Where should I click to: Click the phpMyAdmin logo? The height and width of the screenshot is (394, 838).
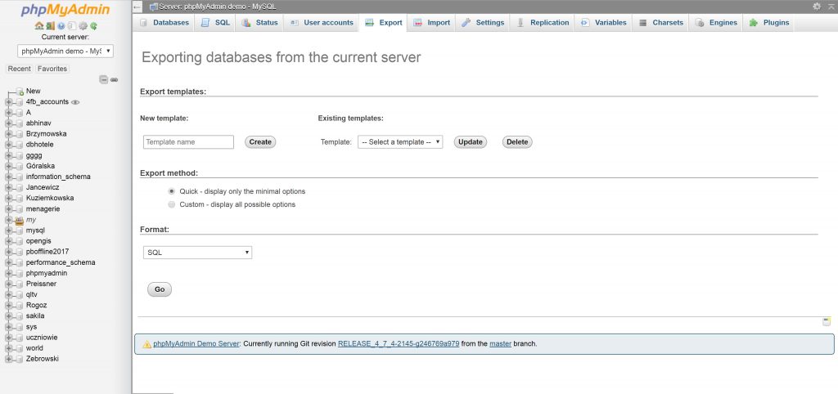(65, 10)
